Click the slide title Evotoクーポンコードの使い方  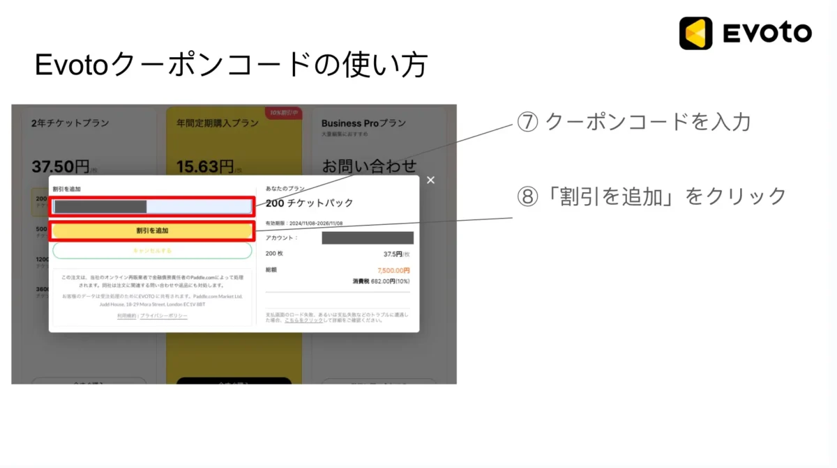click(x=231, y=66)
